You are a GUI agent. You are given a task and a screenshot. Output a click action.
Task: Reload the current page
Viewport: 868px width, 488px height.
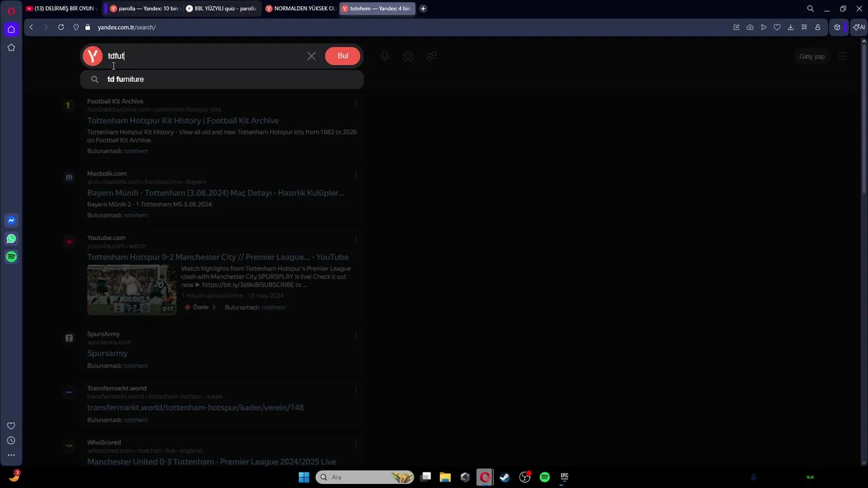click(61, 27)
